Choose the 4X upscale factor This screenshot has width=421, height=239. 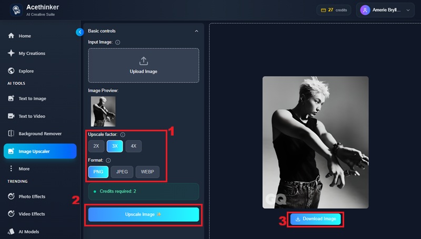134,146
